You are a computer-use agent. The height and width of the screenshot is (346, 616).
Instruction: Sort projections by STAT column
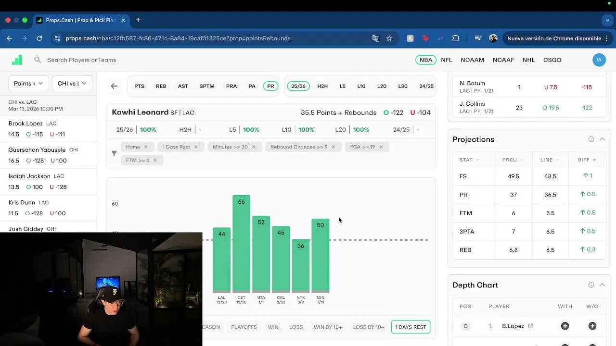click(469, 160)
